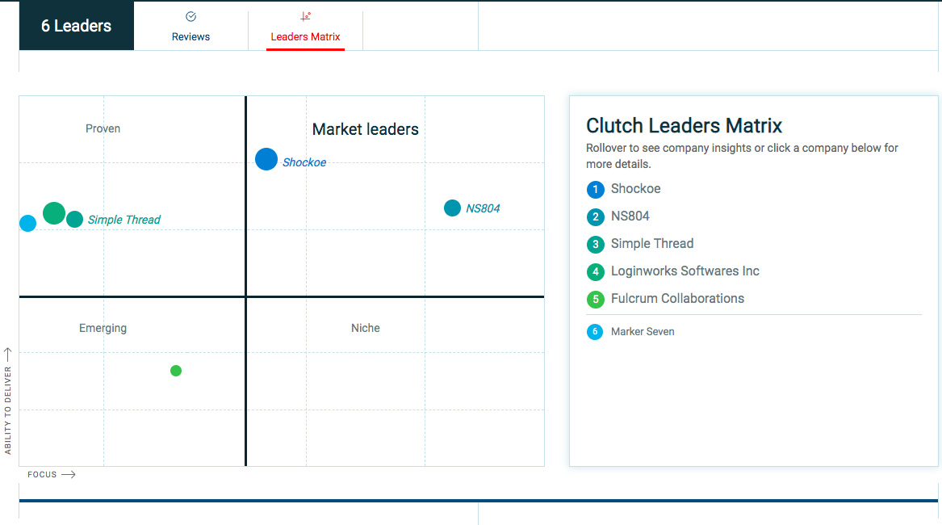Click the 6 Leaders header tab

pos(77,26)
